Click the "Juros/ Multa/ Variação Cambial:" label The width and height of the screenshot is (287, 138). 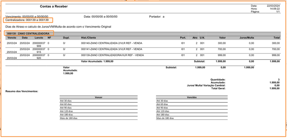click(x=206, y=86)
